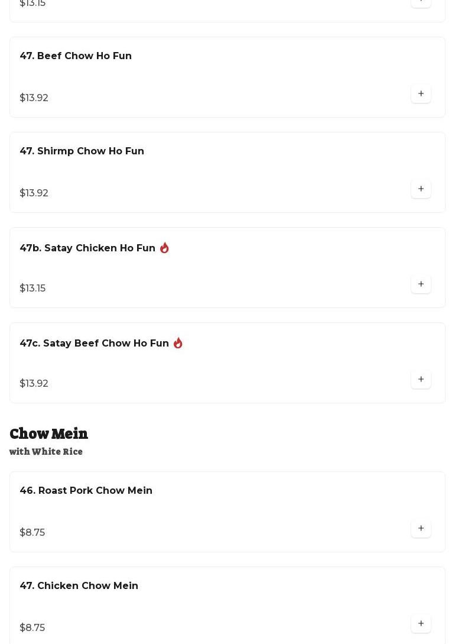Click the 'with White Rice' subtitle
The width and height of the screenshot is (455, 644).
pos(46,451)
